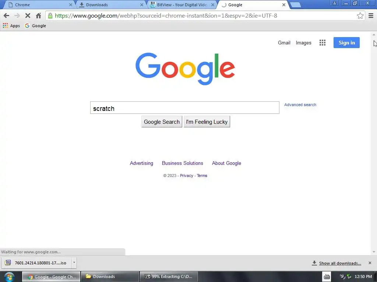Click the address bar URL
Image resolution: width=377 pixels, height=282 pixels.
click(166, 16)
